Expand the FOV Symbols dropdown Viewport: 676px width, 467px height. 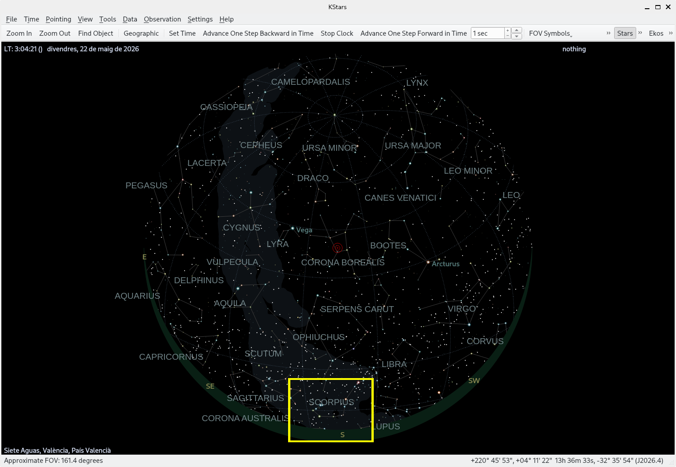551,33
